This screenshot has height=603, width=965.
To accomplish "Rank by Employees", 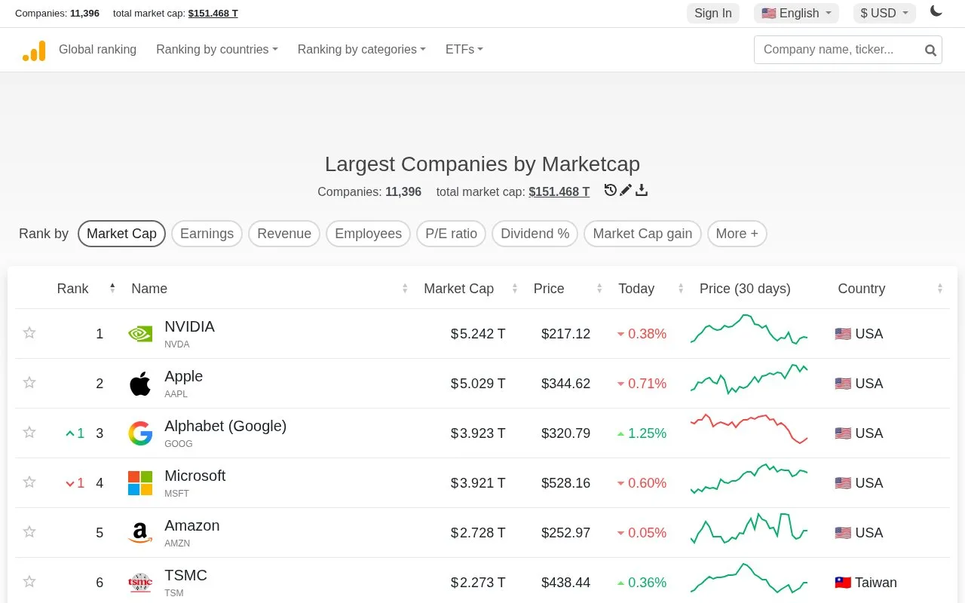I will pyautogui.click(x=368, y=234).
